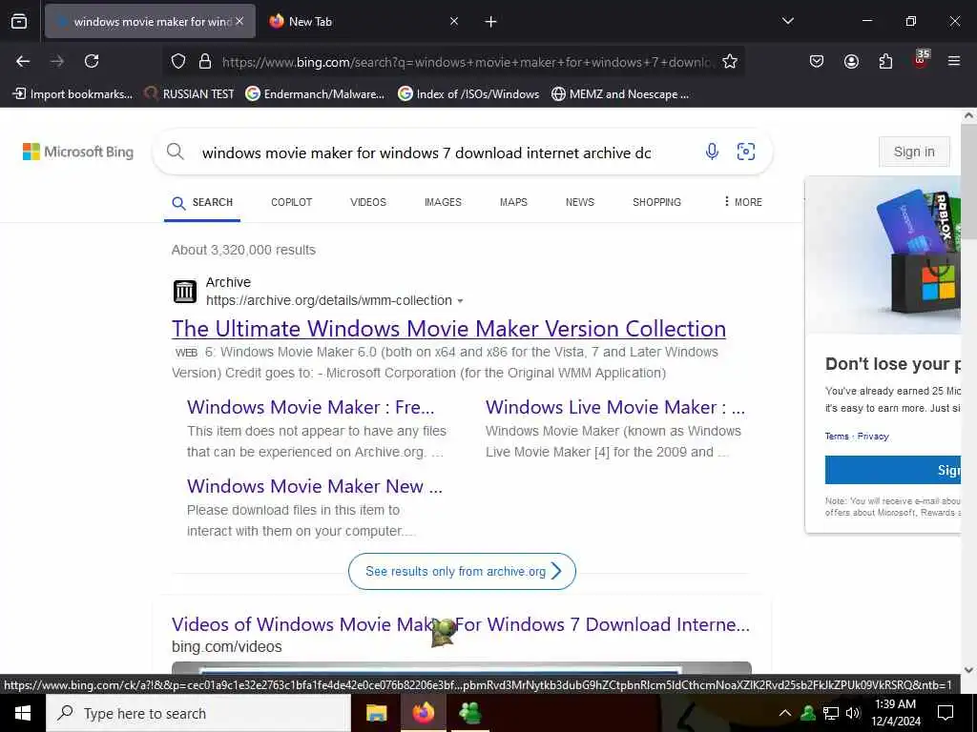Open rewards Terms link

tap(837, 437)
